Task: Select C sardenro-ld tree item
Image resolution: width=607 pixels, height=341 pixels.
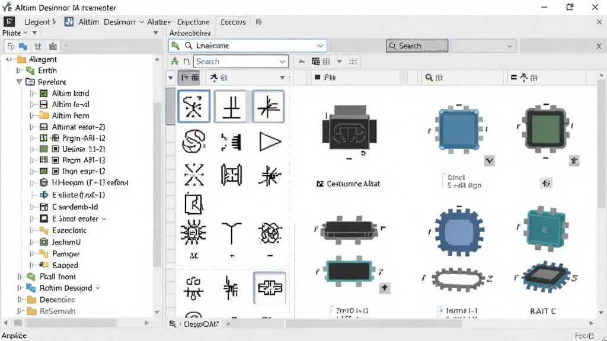Action: pos(75,207)
